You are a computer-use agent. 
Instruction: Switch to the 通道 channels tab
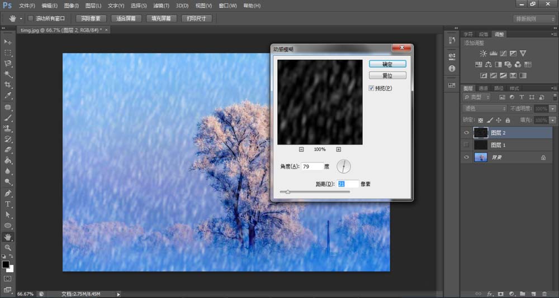coord(483,88)
